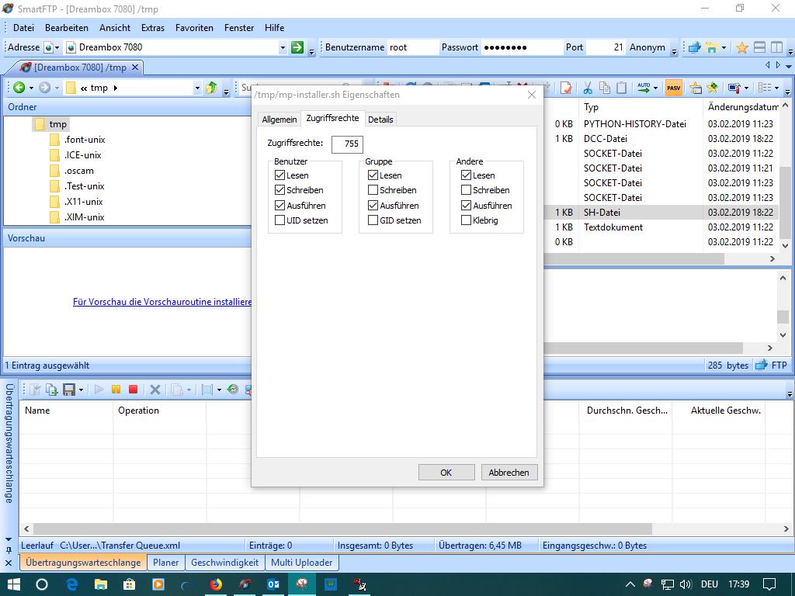The height and width of the screenshot is (596, 795).
Task: Open the tmp path dropdown arrow
Action: coord(197,88)
